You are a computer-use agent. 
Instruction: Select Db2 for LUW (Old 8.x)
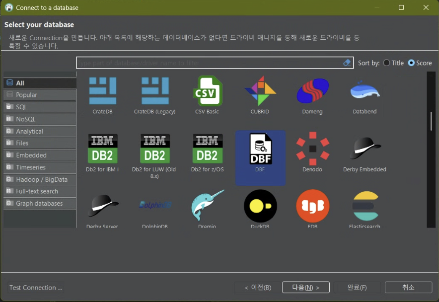154,149
